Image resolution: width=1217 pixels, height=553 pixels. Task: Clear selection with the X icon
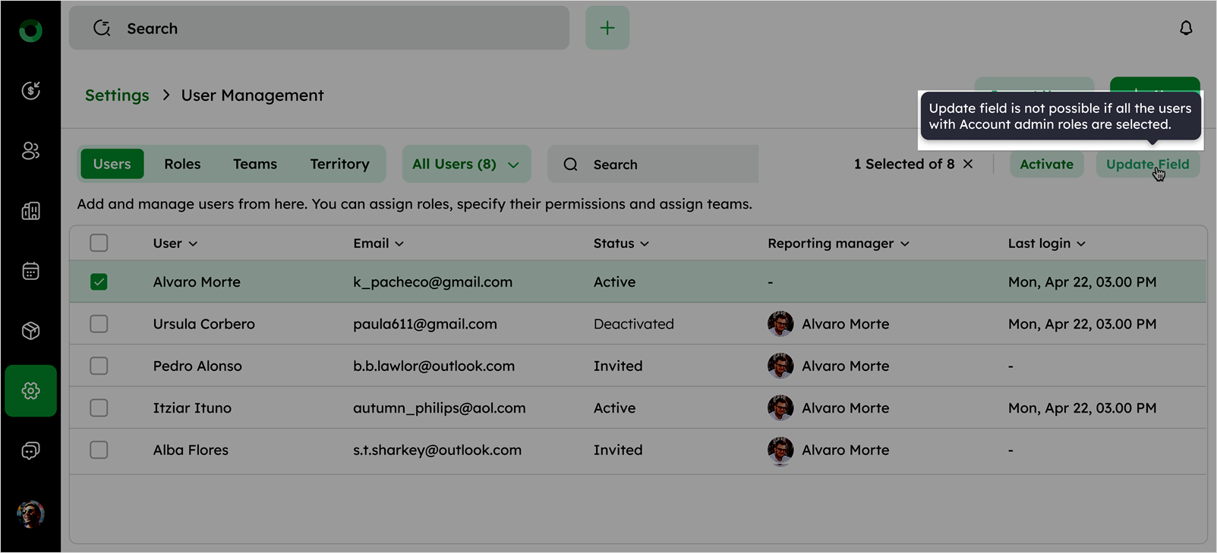click(x=968, y=164)
